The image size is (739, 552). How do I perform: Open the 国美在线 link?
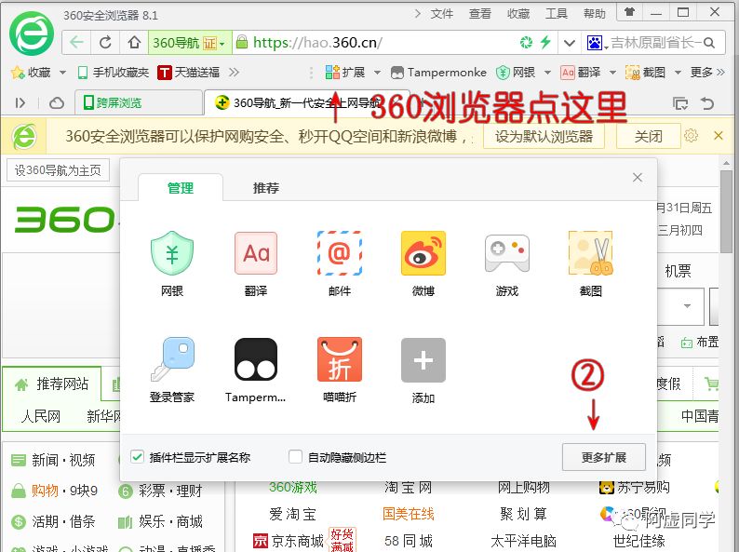[409, 514]
